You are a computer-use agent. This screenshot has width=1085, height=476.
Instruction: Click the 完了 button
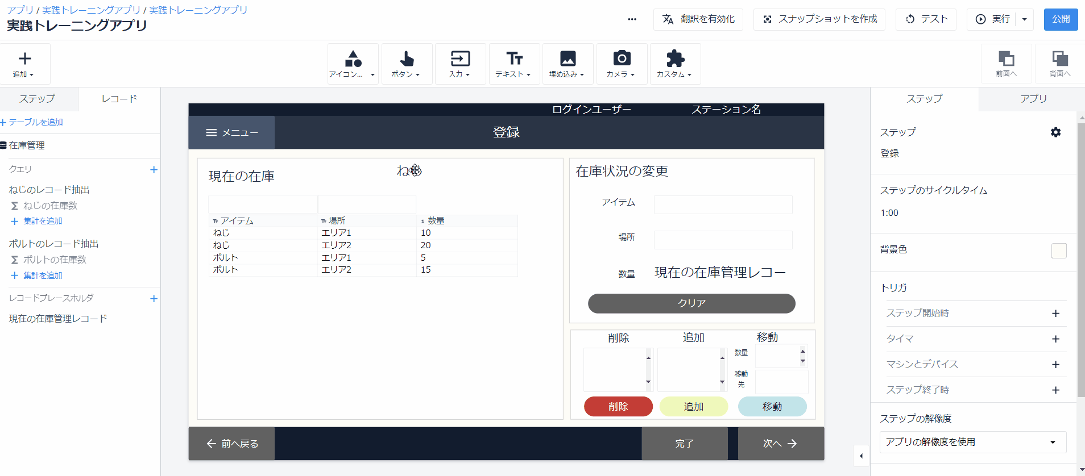(685, 444)
